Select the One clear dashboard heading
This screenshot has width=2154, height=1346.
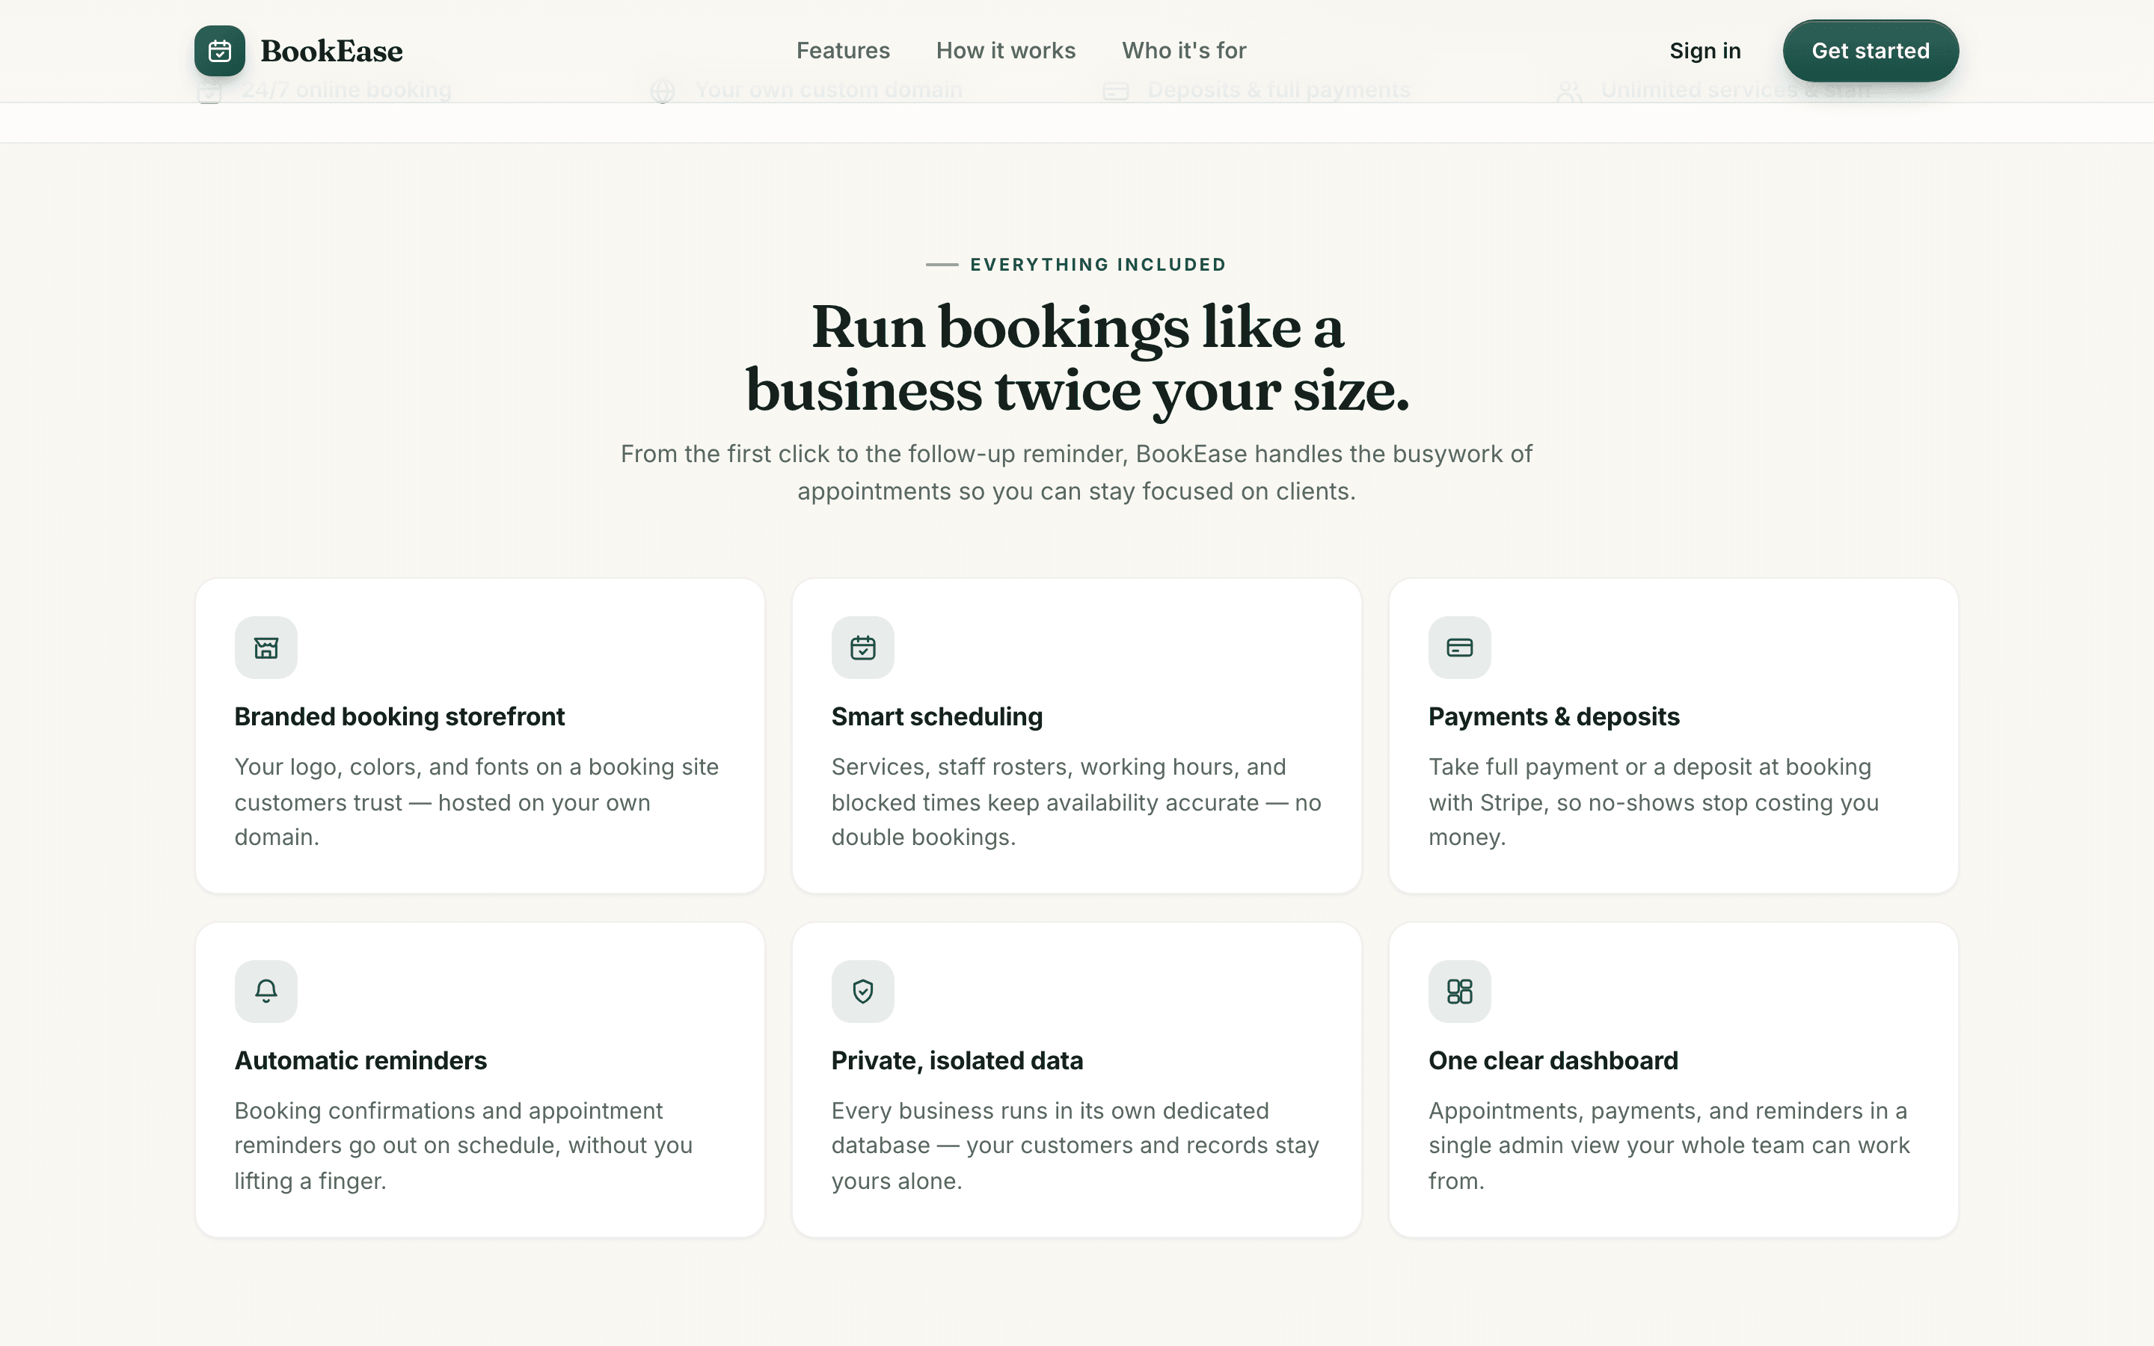pyautogui.click(x=1553, y=1060)
